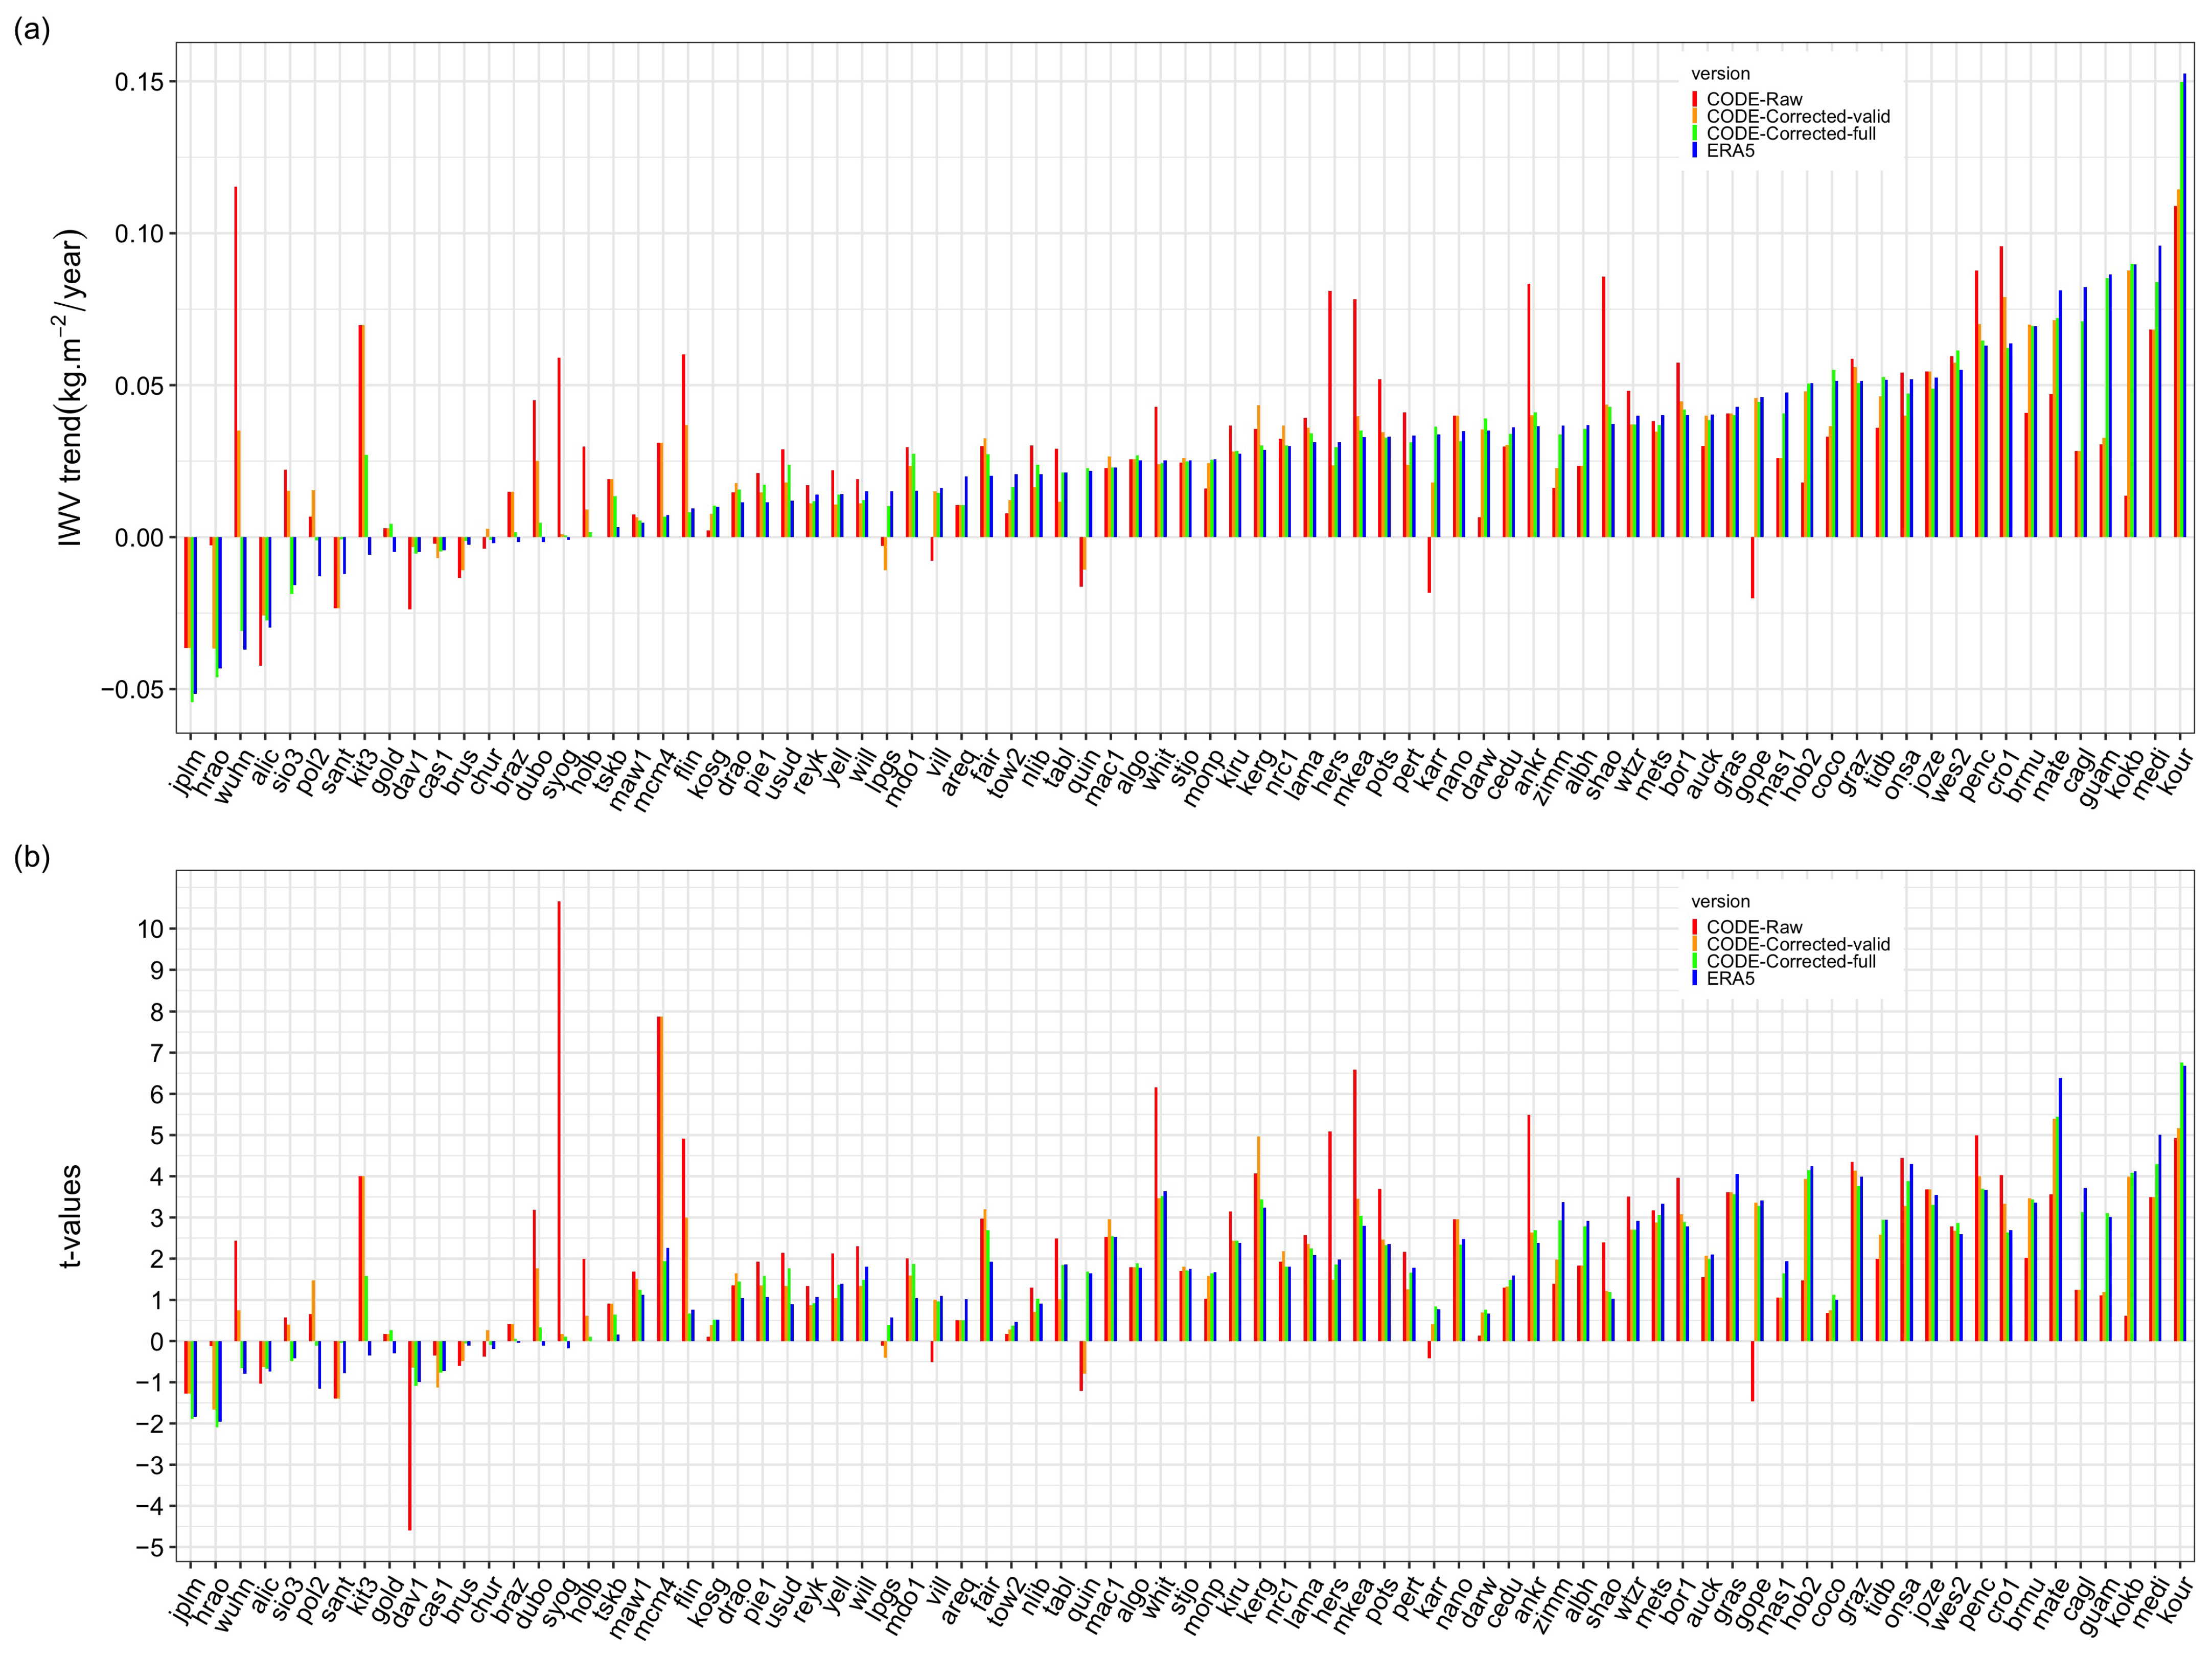Click the 0.15 y-axis tick label

[138, 82]
